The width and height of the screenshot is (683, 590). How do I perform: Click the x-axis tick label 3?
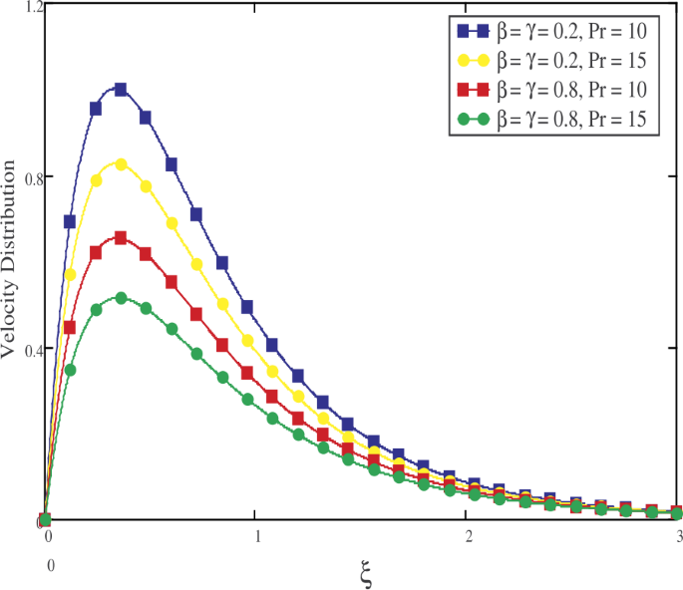click(x=679, y=537)
